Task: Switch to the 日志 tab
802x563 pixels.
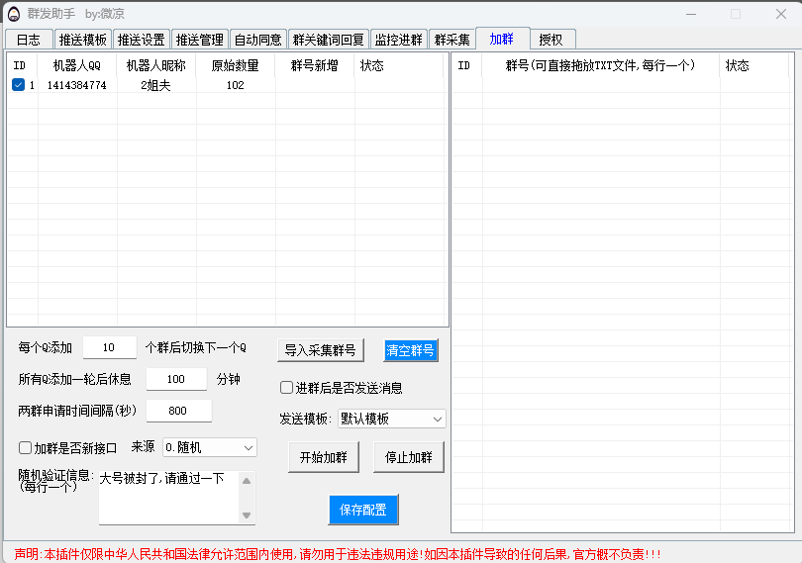Action: [x=29, y=40]
